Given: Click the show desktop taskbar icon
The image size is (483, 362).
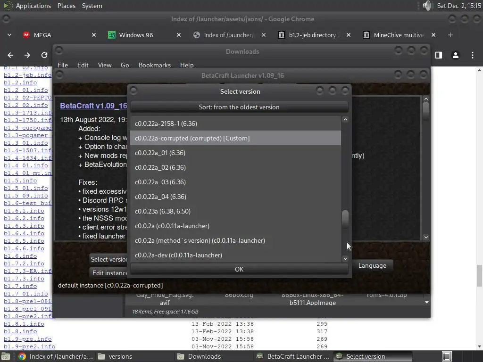Looking at the screenshot, I should (x=6, y=356).
